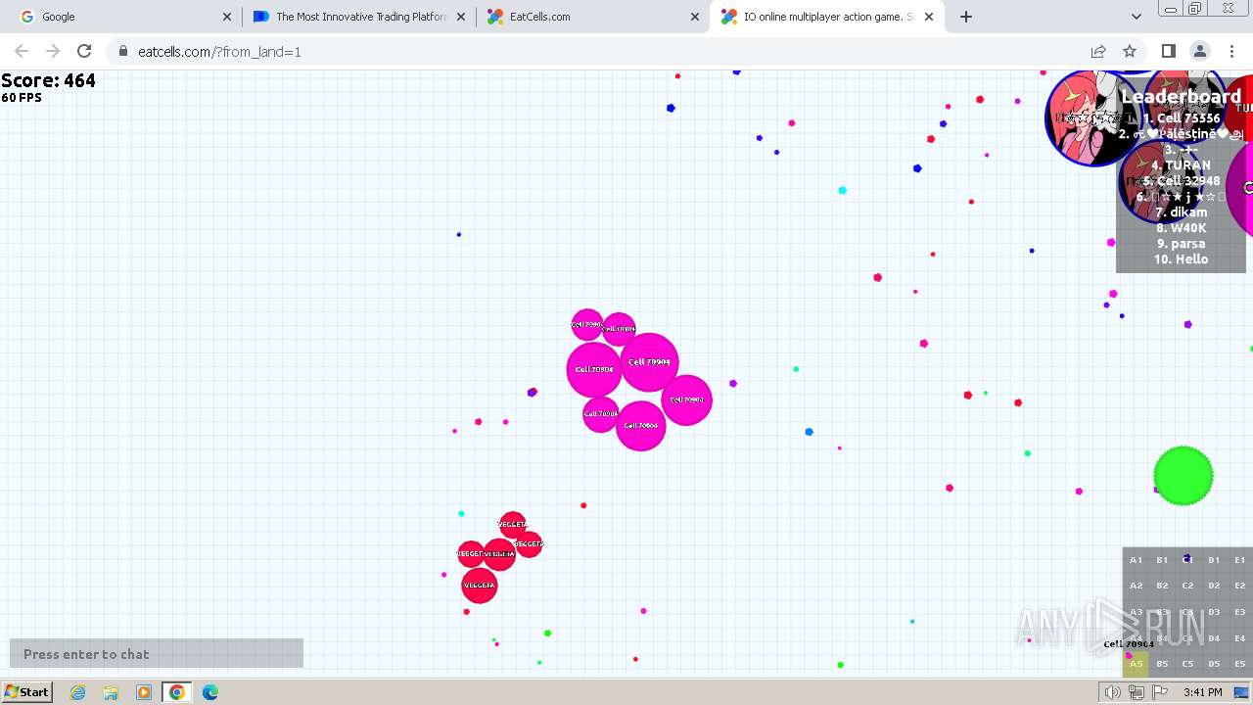Switch to The Most Innovative Trading Platform tab
This screenshot has width=1253, height=705.
pos(358,17)
